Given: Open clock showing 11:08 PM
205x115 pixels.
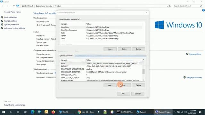Looking at the screenshot, I should [192, 112].
